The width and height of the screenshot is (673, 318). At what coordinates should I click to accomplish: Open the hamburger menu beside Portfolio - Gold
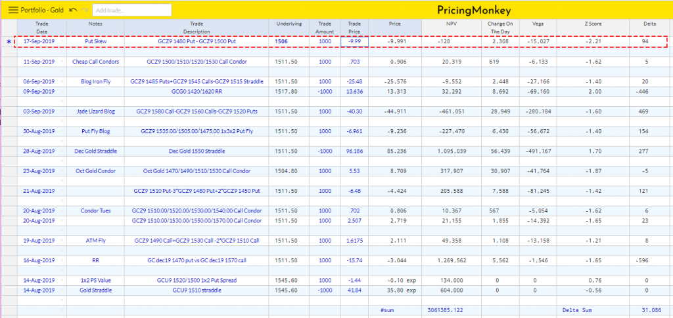[13, 10]
